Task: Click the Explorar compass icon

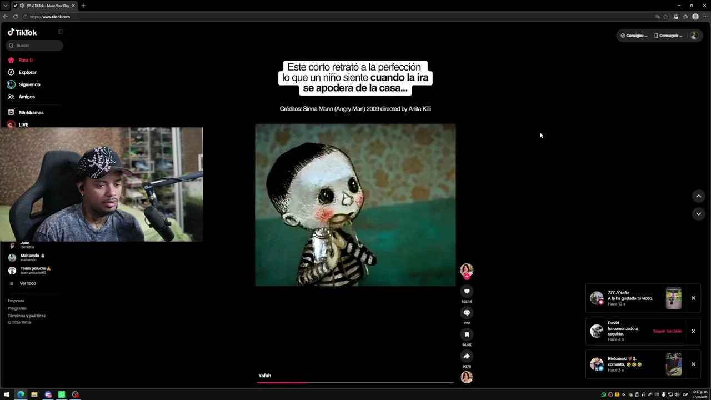Action: (11, 72)
